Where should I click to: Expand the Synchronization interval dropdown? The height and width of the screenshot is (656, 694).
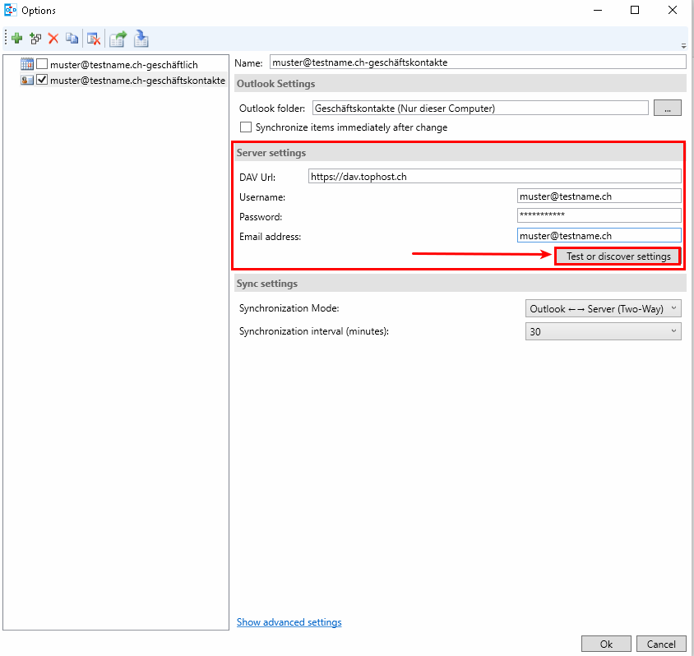[x=603, y=331]
